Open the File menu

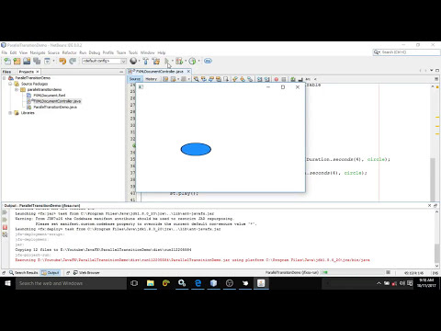coord(5,52)
